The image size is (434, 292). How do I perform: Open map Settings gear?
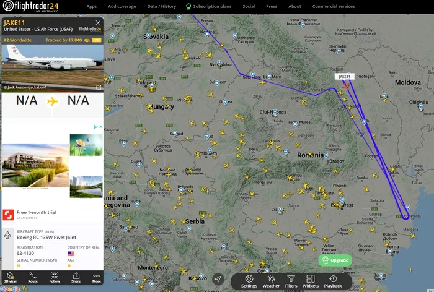coord(249,281)
